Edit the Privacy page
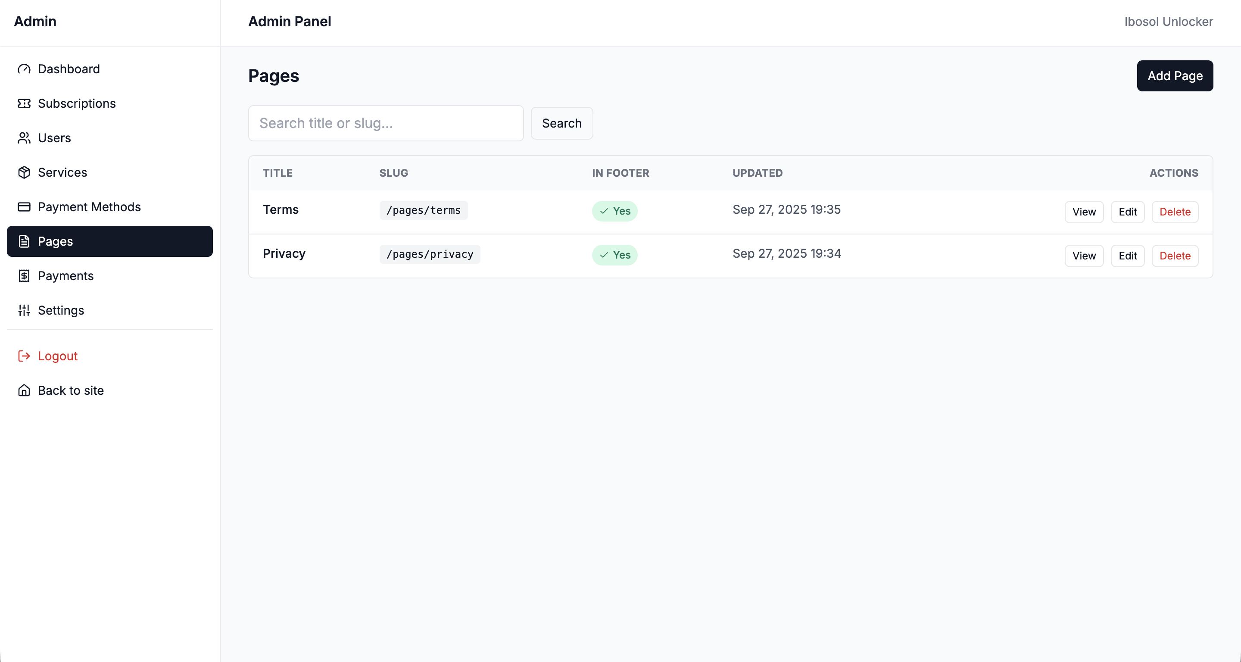Viewport: 1241px width, 662px height. (1127, 256)
